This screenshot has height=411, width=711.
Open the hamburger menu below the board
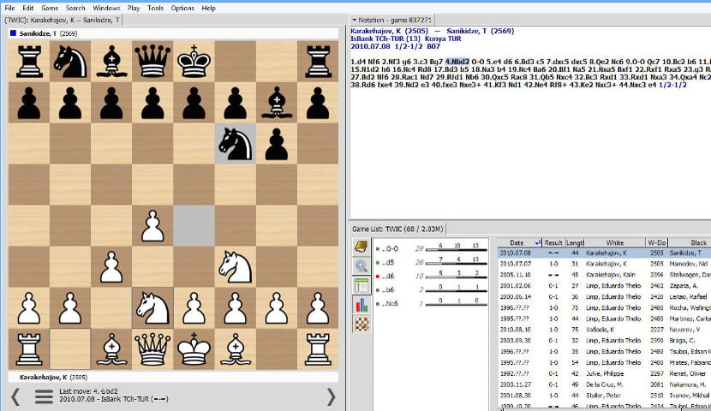(x=44, y=396)
